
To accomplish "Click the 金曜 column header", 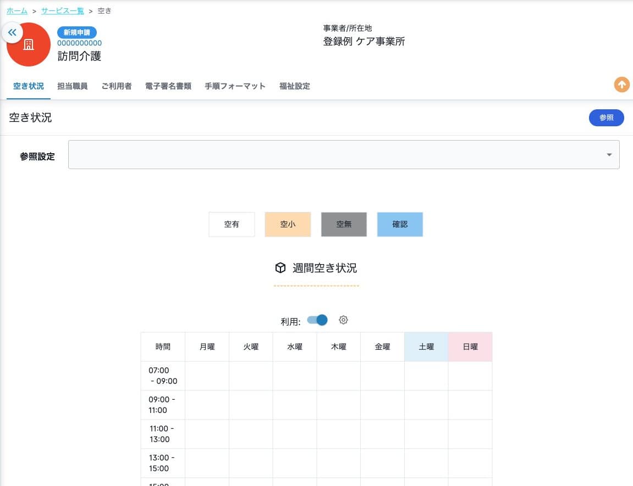I will [382, 347].
